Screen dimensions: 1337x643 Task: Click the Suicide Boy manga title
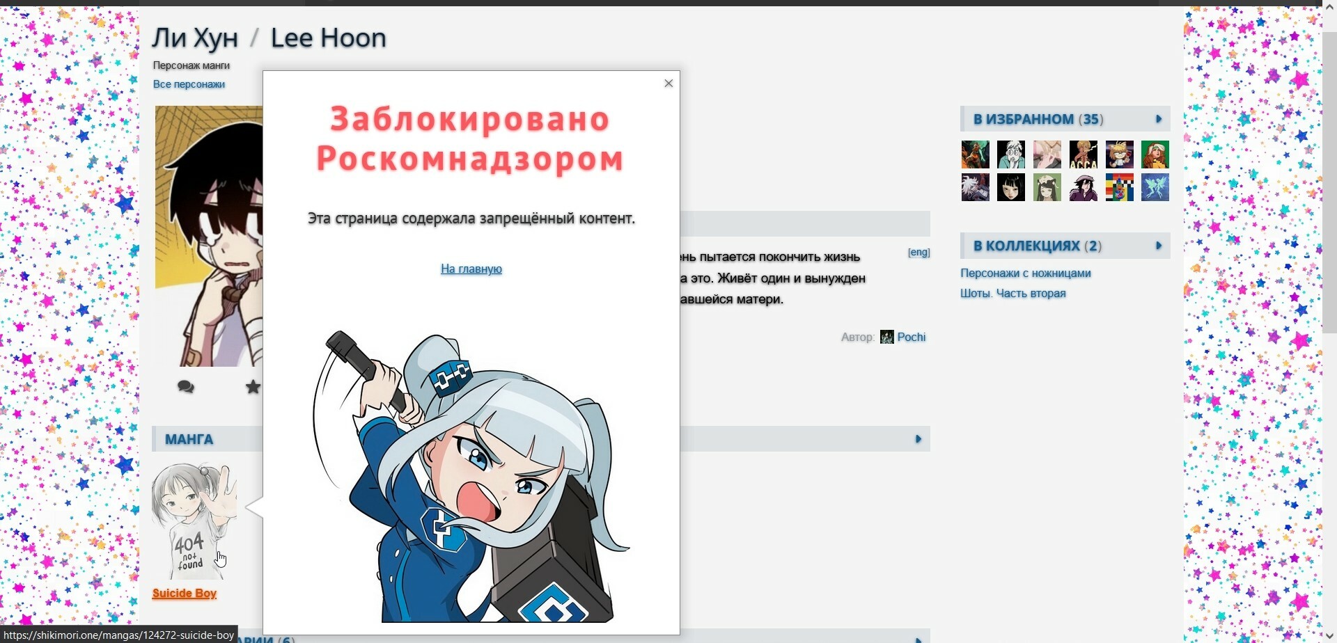coord(185,594)
